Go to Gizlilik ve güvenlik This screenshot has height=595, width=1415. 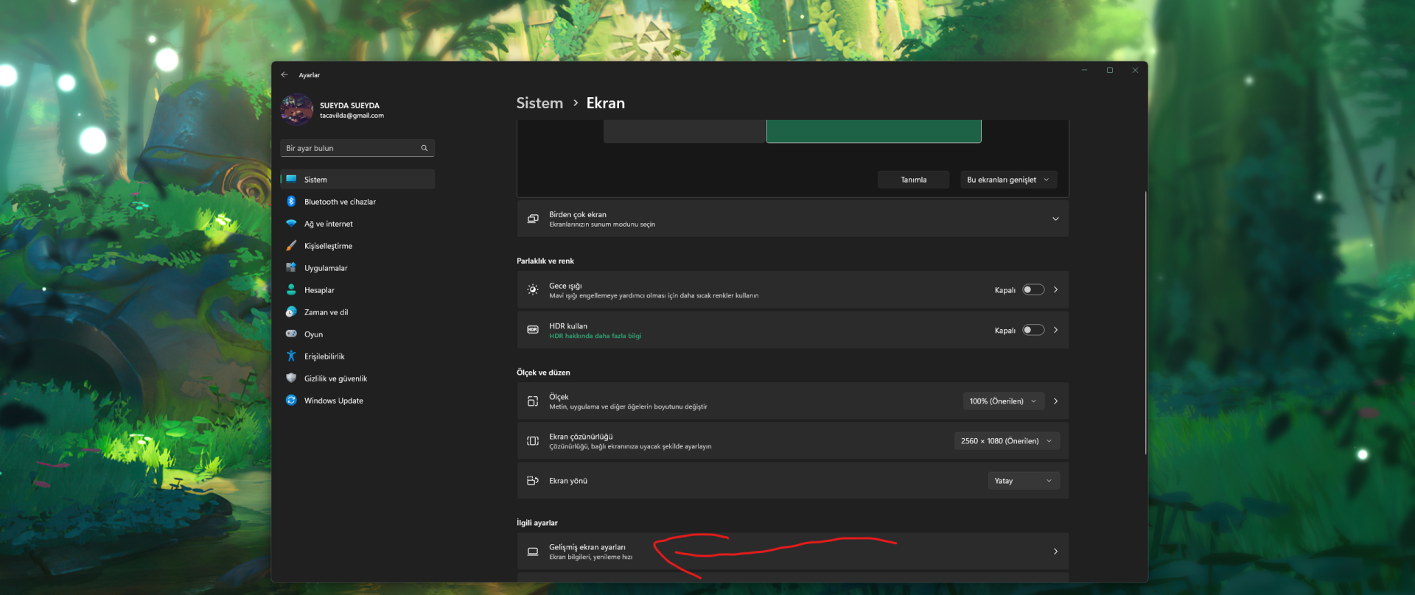[x=357, y=379]
